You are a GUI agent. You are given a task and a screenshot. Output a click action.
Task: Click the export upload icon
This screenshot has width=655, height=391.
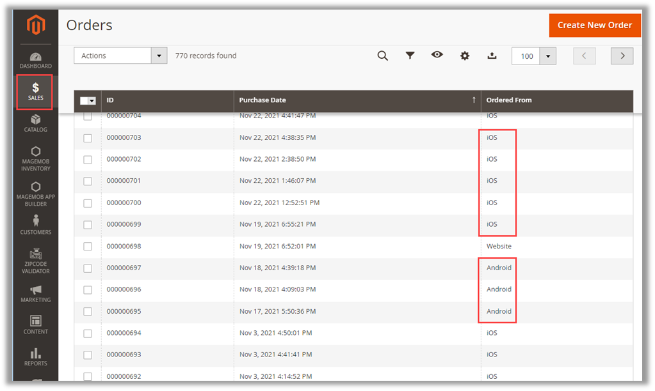492,56
